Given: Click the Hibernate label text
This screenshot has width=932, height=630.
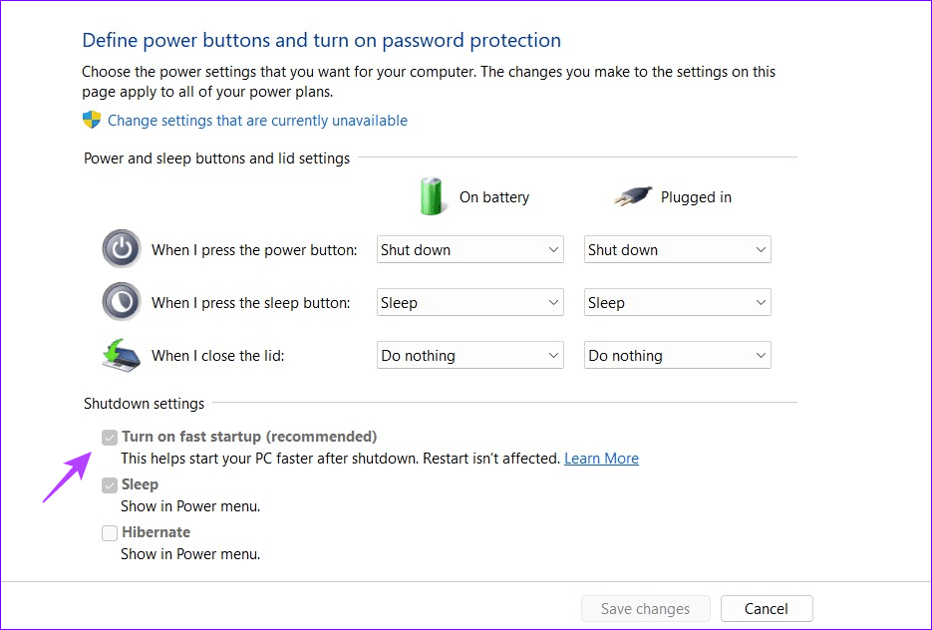Looking at the screenshot, I should [x=155, y=532].
